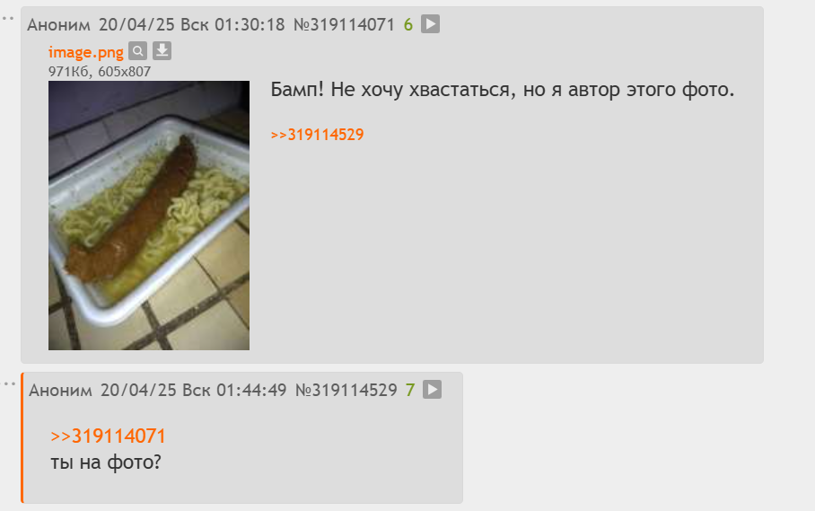
Task: Click the Аноним name on first post
Action: click(x=58, y=24)
